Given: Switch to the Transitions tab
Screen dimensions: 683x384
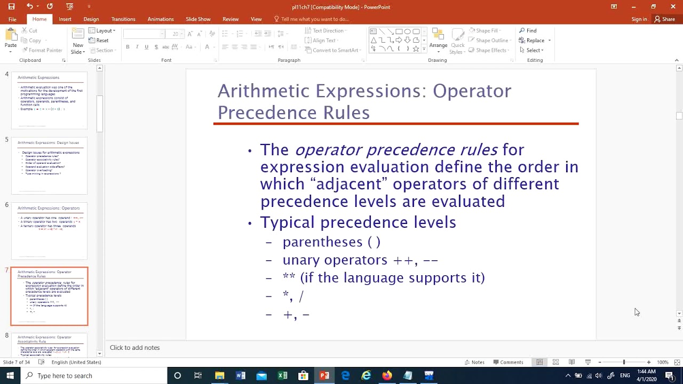Looking at the screenshot, I should pyautogui.click(x=123, y=19).
